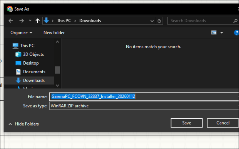Click the search magnifier icon
The height and width of the screenshot is (149, 239).
235,21
